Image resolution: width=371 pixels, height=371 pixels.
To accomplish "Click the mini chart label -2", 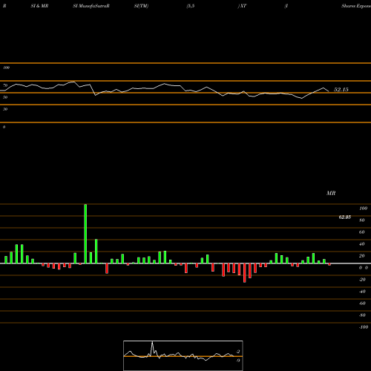I will pos(238,352).
